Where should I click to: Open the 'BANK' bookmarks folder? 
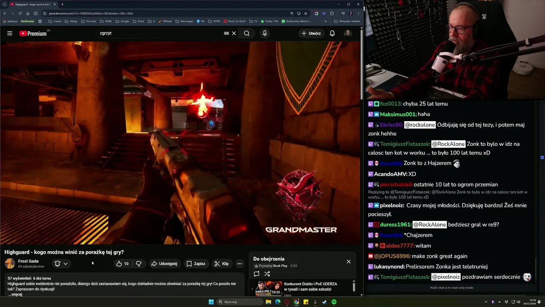click(x=106, y=21)
